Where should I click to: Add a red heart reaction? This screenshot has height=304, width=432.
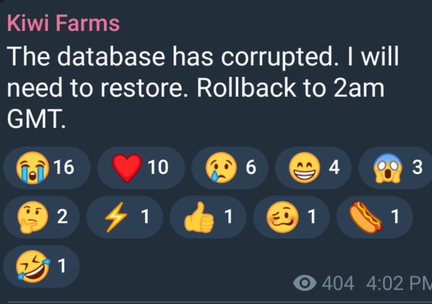pyautogui.click(x=141, y=168)
